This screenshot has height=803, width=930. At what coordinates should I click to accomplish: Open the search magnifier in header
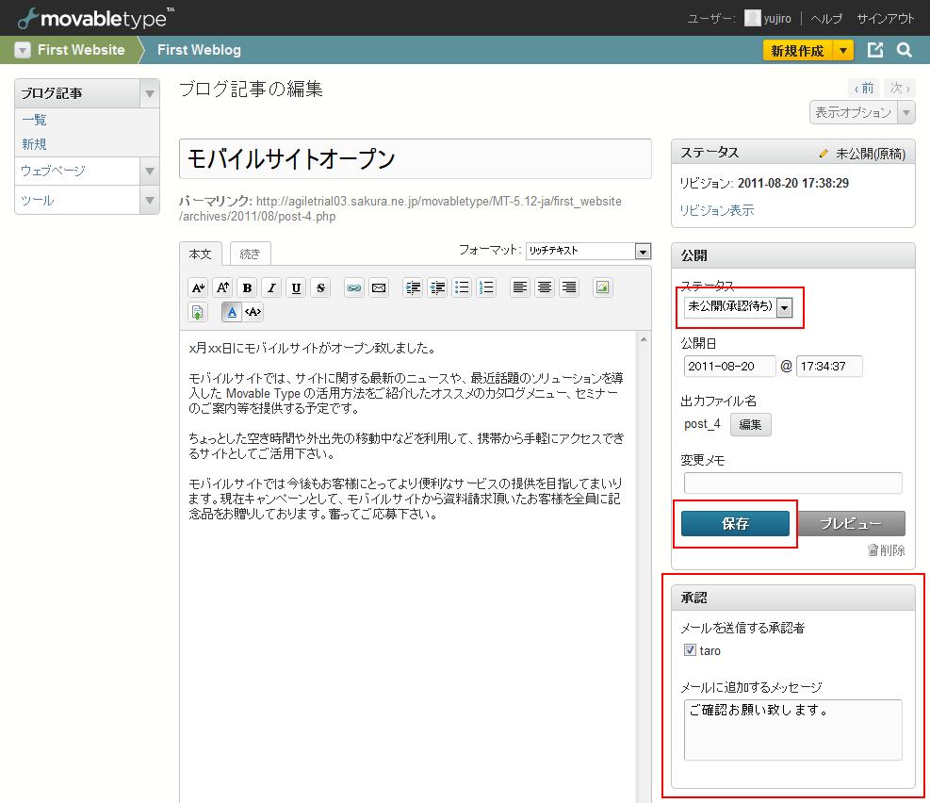tap(904, 51)
